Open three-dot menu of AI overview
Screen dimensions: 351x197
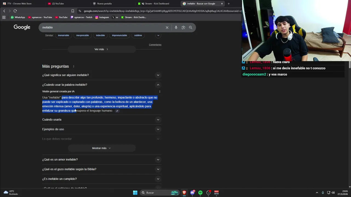pos(160,92)
